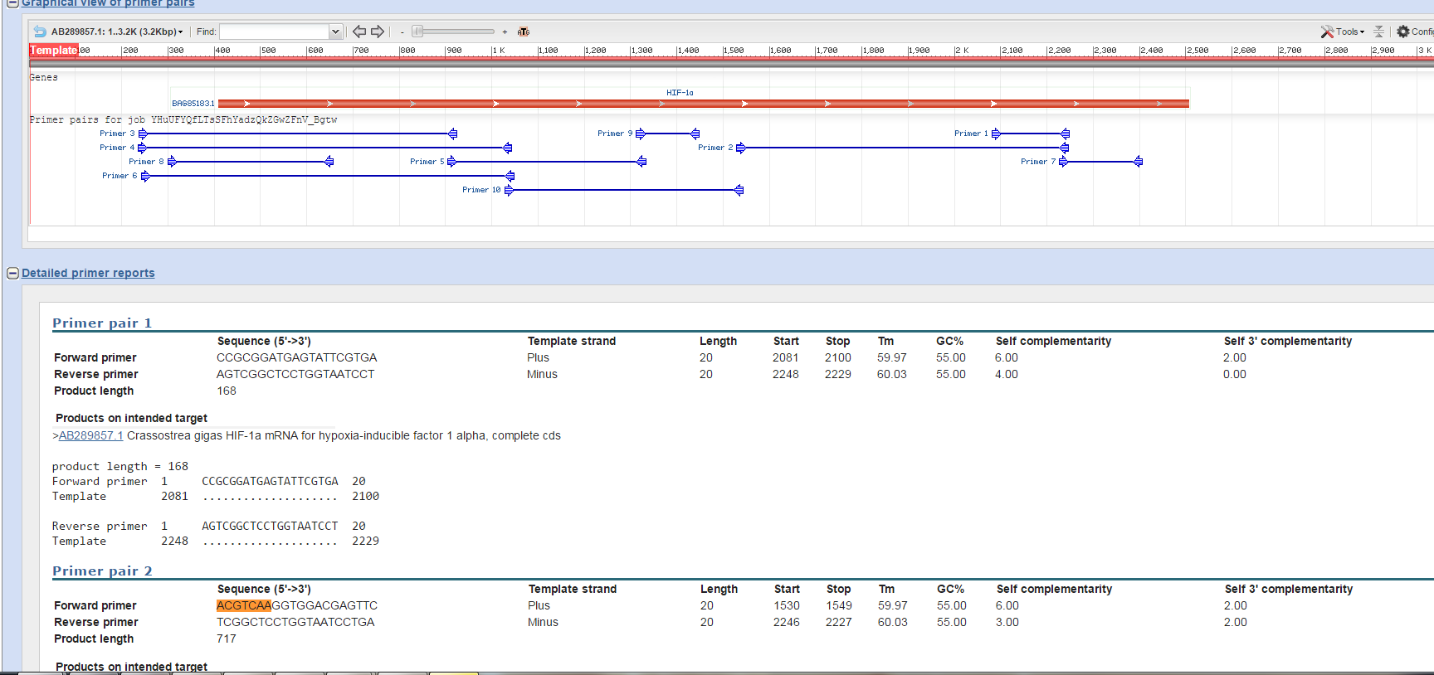Screen dimensions: 1434x675
Task: Click Primer pair 1 forward Tm 59.97
Action: pyautogui.click(x=892, y=357)
